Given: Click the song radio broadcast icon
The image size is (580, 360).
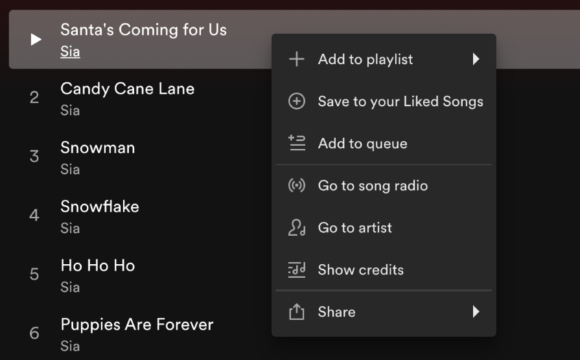Looking at the screenshot, I should 296,186.
